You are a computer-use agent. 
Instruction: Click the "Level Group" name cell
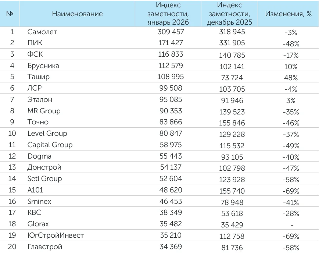[47, 133]
